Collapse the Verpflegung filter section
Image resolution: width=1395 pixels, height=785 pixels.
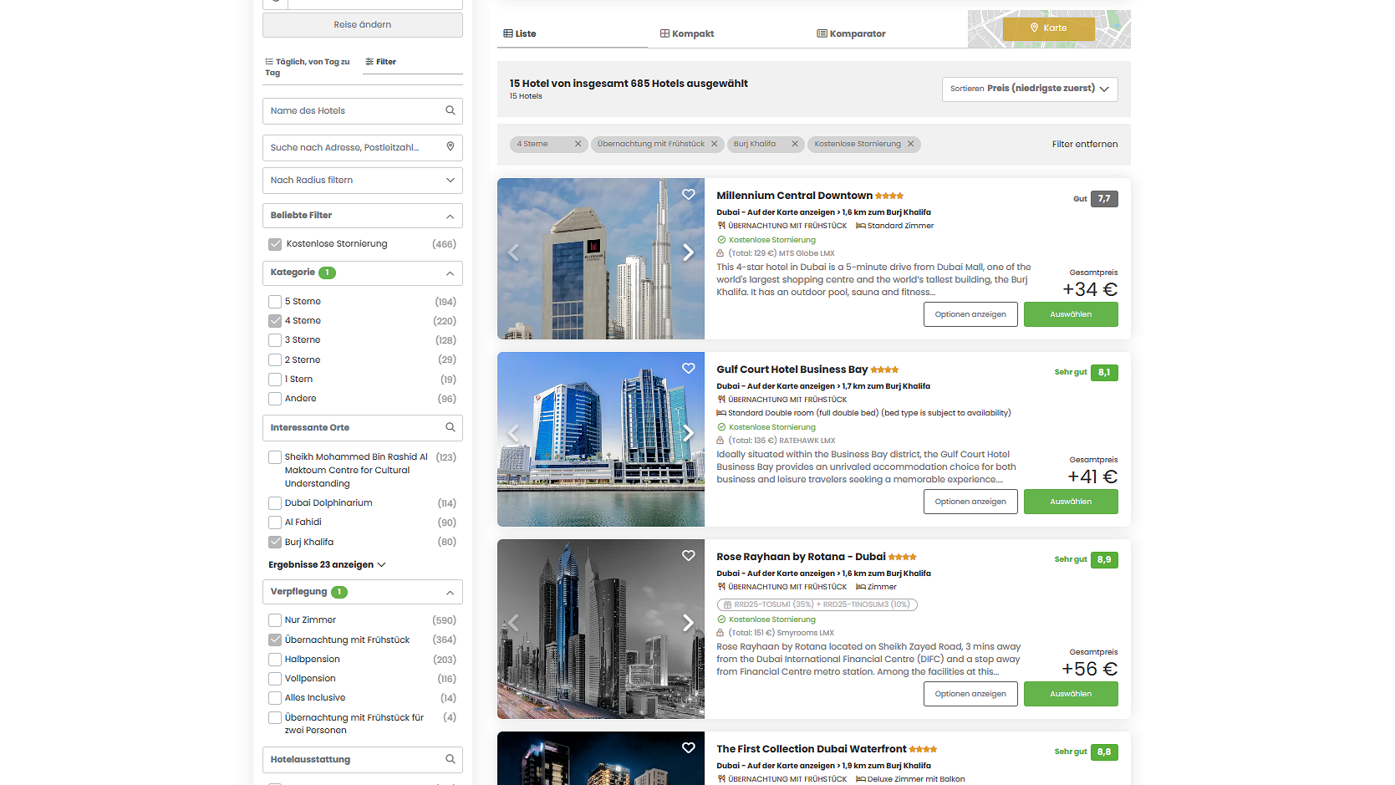coord(450,593)
